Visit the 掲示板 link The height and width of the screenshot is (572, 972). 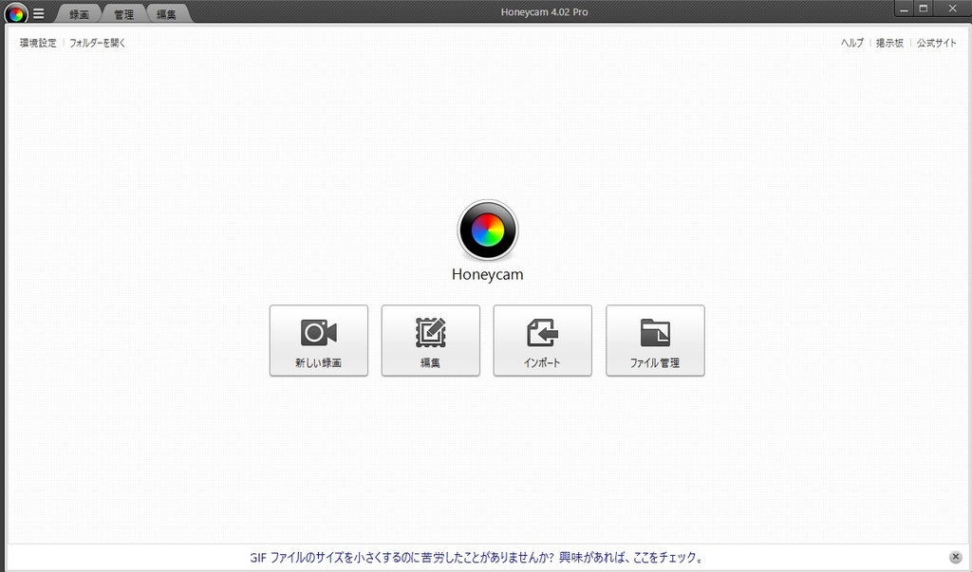[x=889, y=43]
